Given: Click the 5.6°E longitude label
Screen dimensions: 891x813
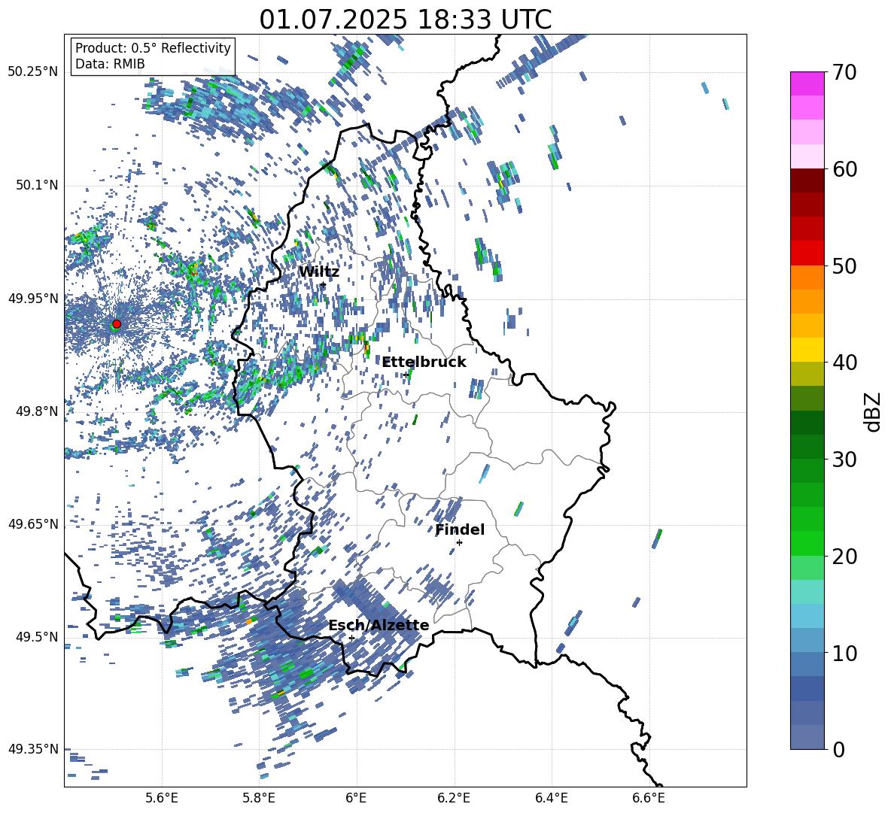Looking at the screenshot, I should pos(161,798).
